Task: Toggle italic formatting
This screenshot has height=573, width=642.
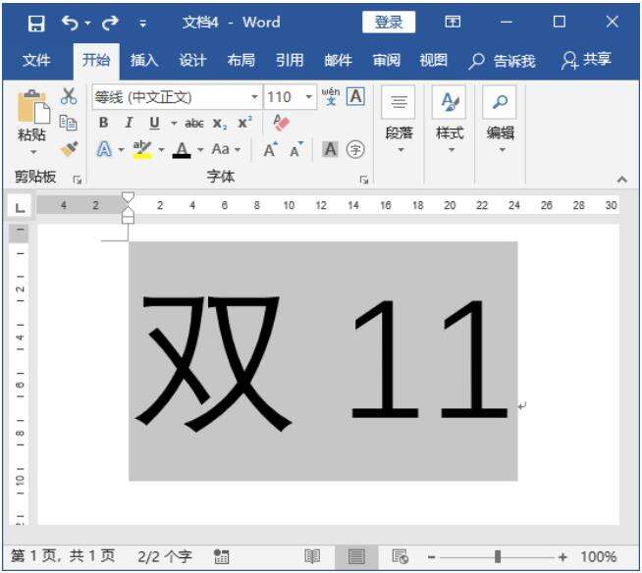Action: tap(129, 123)
